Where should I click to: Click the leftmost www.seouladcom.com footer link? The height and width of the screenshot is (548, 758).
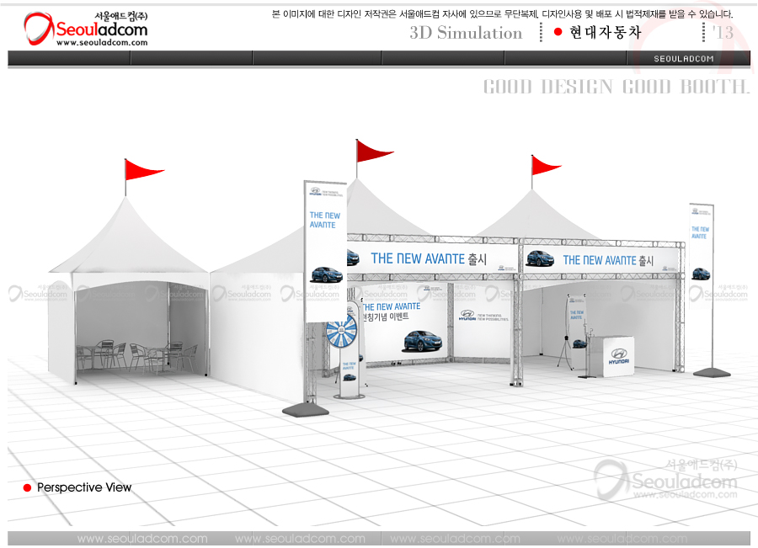tap(142, 539)
